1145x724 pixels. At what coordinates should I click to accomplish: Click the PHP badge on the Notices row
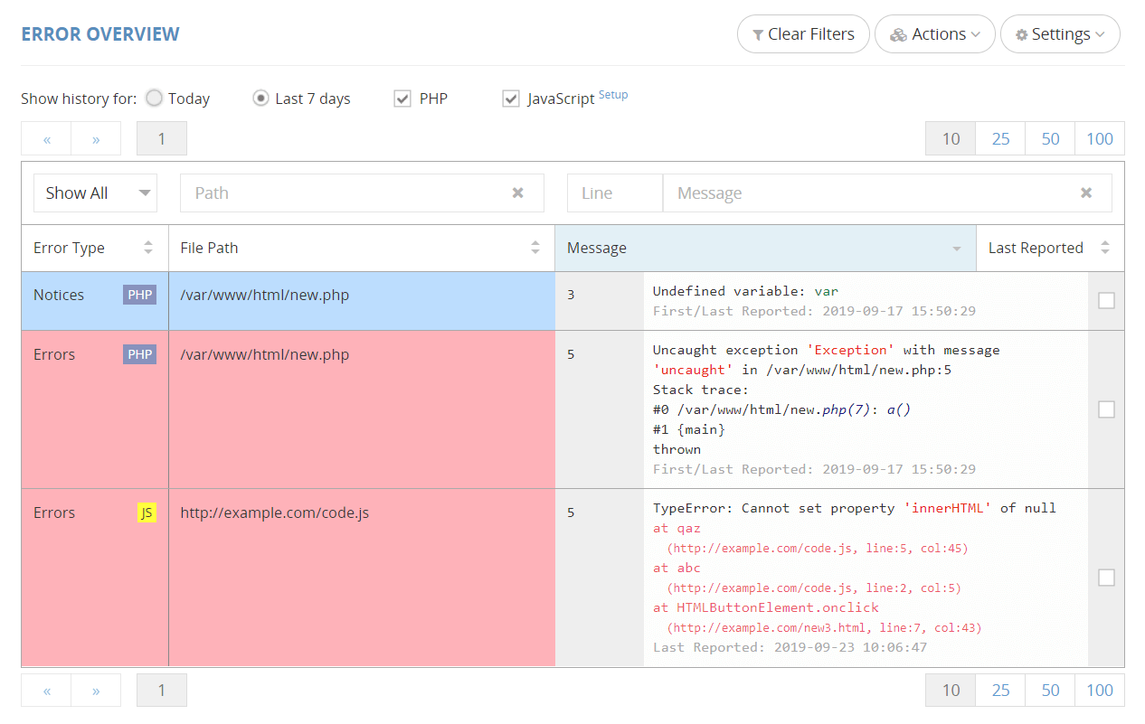click(139, 294)
